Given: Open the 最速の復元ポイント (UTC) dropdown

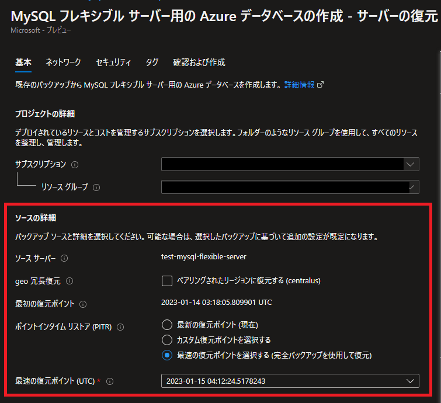Looking at the screenshot, I should click(290, 381).
